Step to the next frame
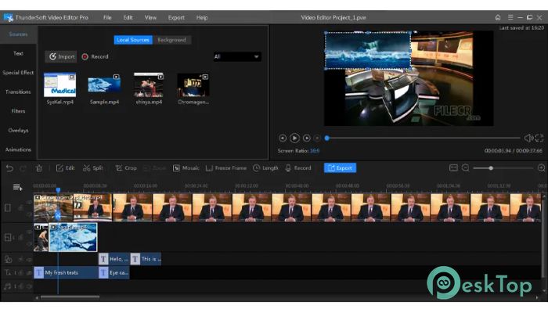 (307, 138)
